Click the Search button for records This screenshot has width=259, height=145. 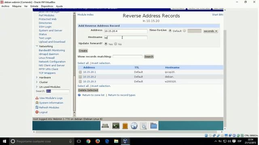click(x=149, y=56)
